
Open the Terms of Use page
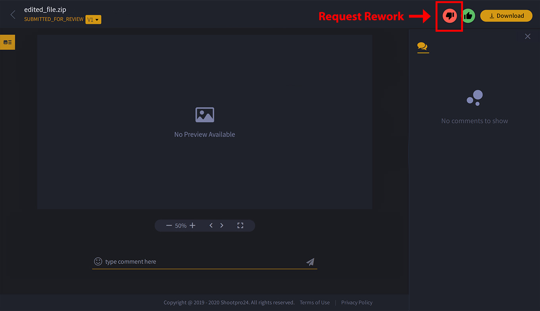314,302
